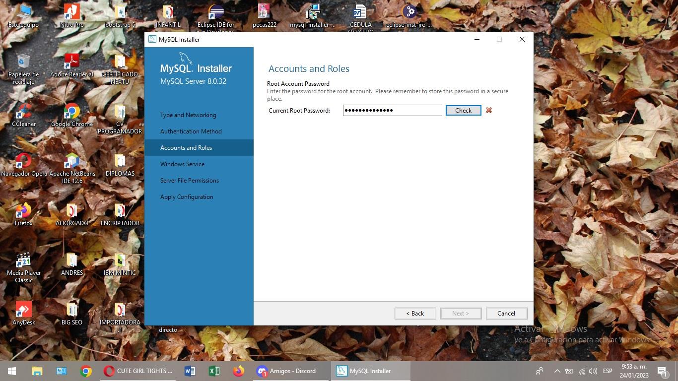
Task: Select the ANDRES desktop folder
Action: click(72, 264)
